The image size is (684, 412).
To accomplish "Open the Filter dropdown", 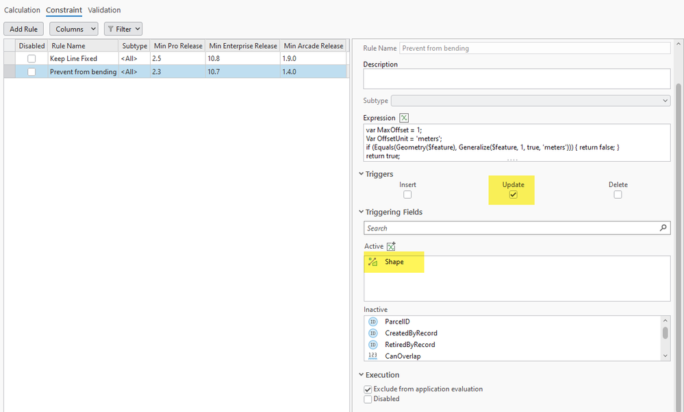I will [123, 29].
